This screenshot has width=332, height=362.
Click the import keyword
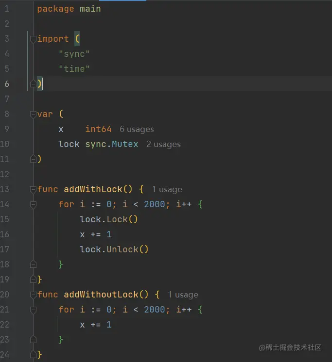click(x=53, y=39)
